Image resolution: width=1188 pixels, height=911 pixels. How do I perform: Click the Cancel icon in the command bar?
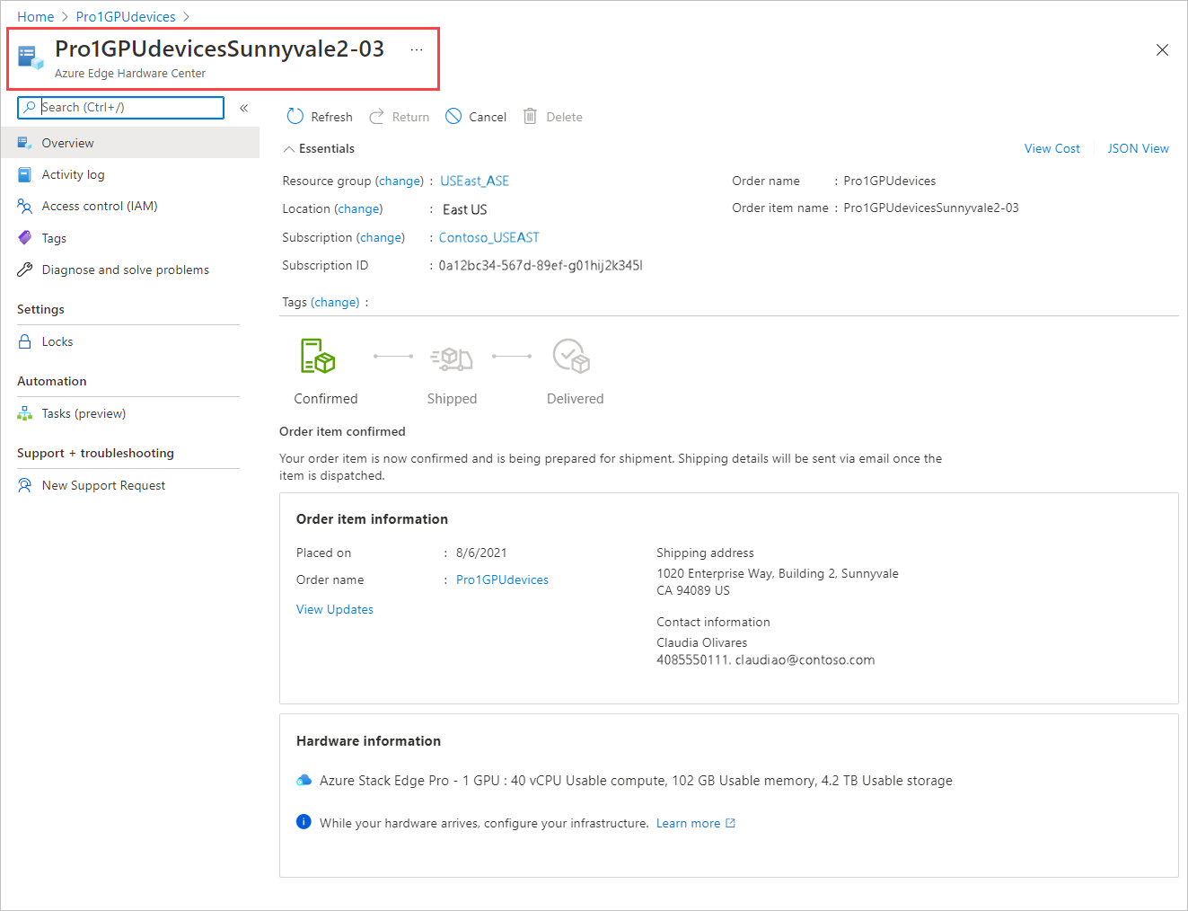tap(453, 116)
